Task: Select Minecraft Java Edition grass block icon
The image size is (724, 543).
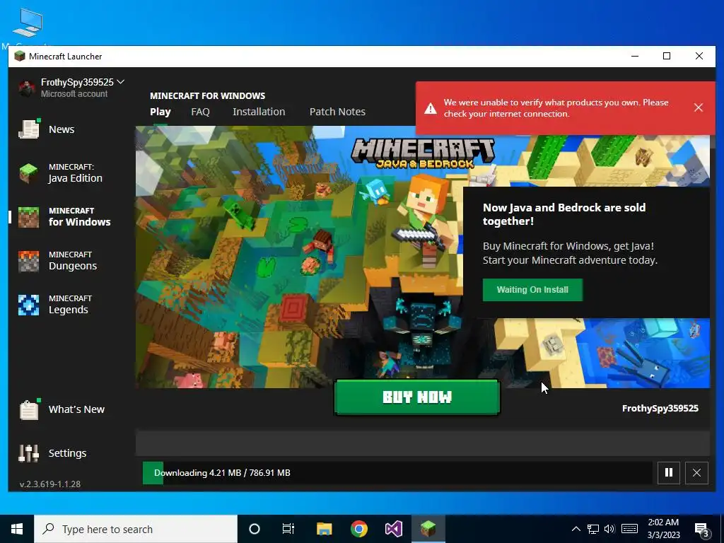Action: tap(28, 173)
